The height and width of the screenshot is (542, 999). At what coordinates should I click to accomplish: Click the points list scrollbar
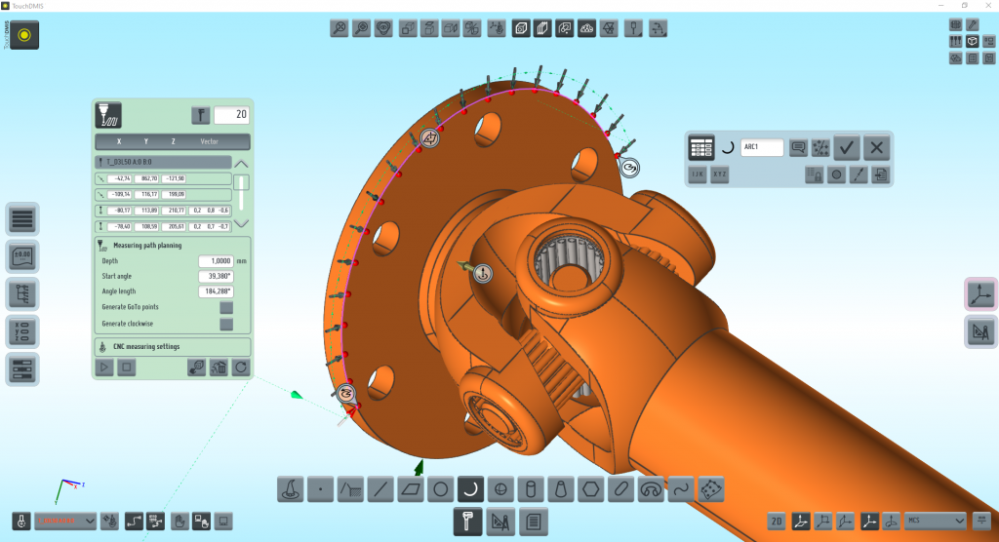click(242, 194)
